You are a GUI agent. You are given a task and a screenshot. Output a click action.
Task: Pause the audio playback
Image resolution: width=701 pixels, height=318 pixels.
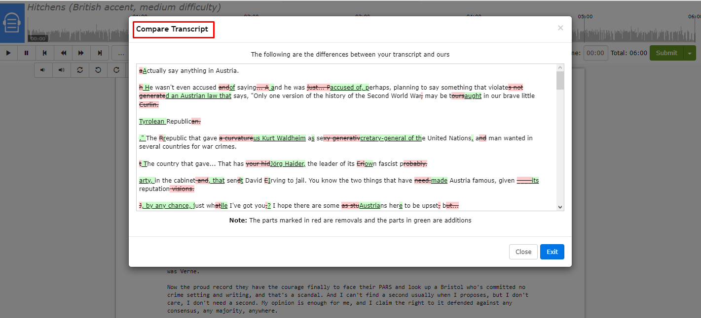pos(27,53)
